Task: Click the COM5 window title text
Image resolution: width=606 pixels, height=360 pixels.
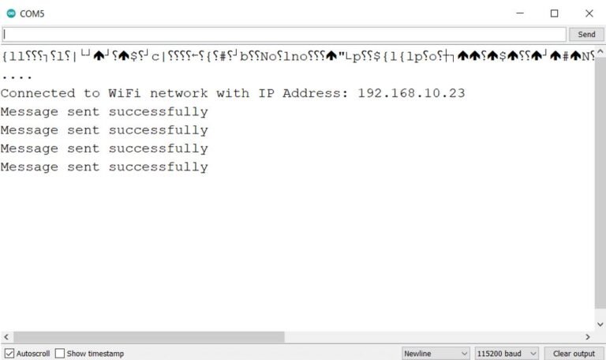Action: tap(32, 13)
